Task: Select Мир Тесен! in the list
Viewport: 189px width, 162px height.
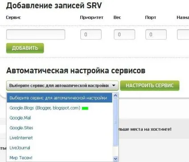Action: [x=59, y=158]
